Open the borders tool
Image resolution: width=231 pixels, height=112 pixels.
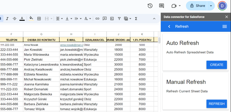tap(39, 19)
